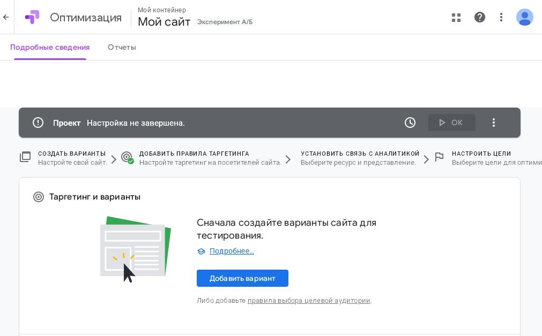This screenshot has width=542, height=336.
Task: Open the Google apps grid
Action: [x=456, y=17]
